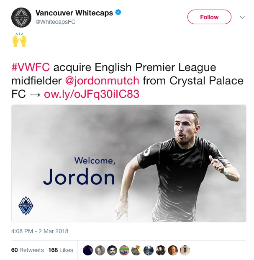The image size is (254, 260).
Task: Open liker avatar with number 9 jersey
Action: 185,250
